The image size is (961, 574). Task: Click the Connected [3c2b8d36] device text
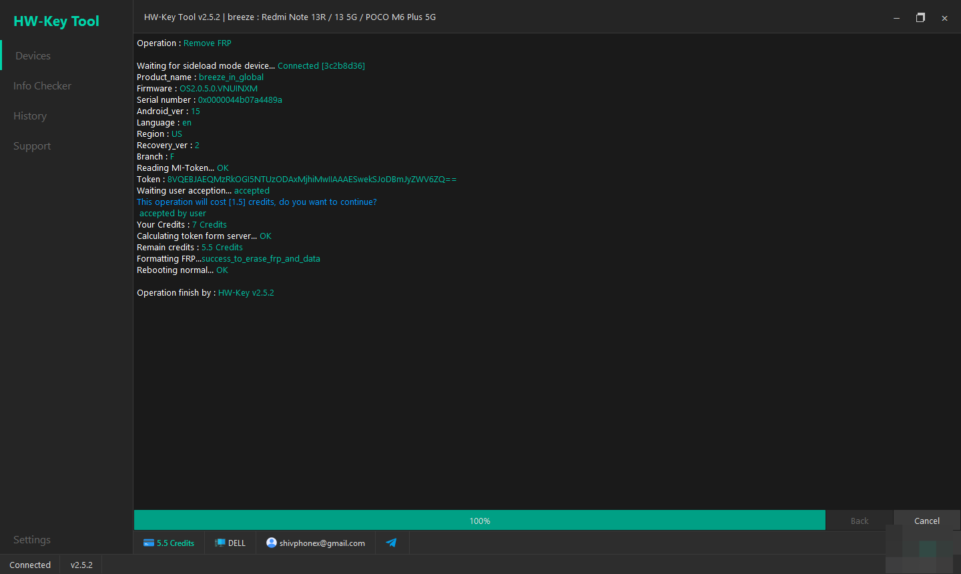[321, 65]
